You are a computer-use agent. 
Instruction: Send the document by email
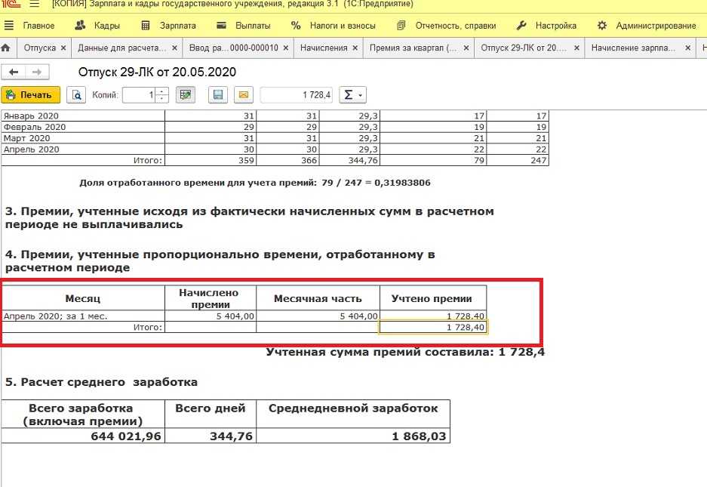coord(244,95)
